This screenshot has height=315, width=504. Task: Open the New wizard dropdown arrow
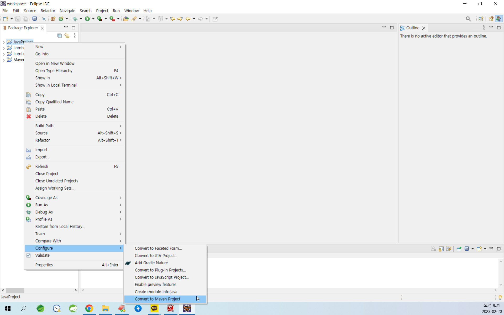(x=12, y=19)
